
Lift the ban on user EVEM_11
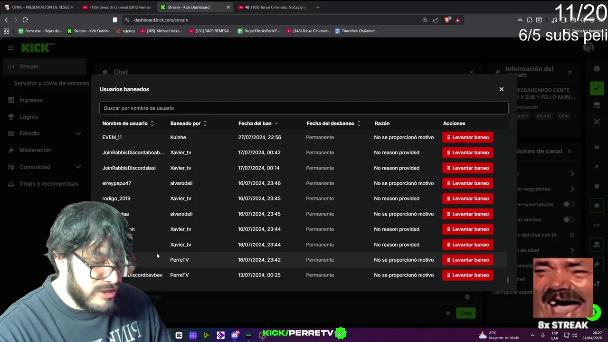tap(468, 137)
